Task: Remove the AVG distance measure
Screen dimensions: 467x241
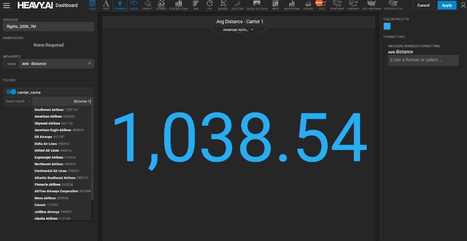Action: coord(90,64)
